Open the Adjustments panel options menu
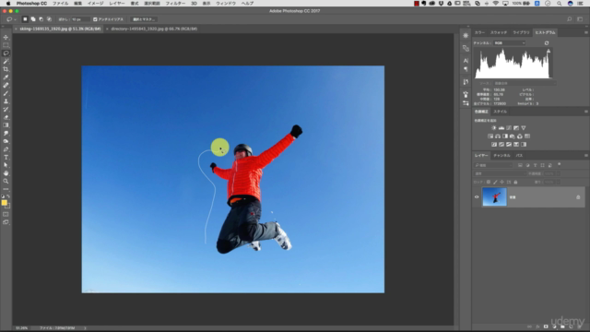Image resolution: width=590 pixels, height=332 pixels. tap(586, 112)
